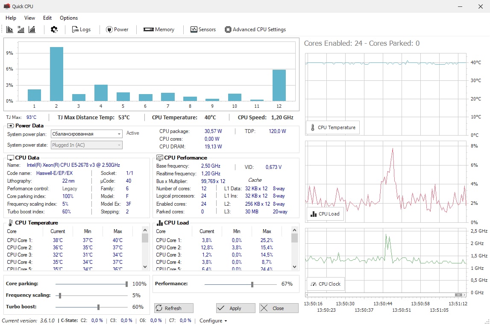This screenshot has height=325, width=490.
Task: Click CPU Load table scroll-up arrow
Action: tap(294, 230)
